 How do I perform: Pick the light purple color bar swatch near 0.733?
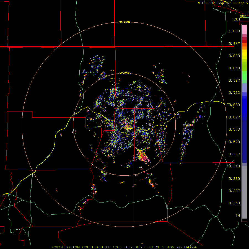(244, 88)
